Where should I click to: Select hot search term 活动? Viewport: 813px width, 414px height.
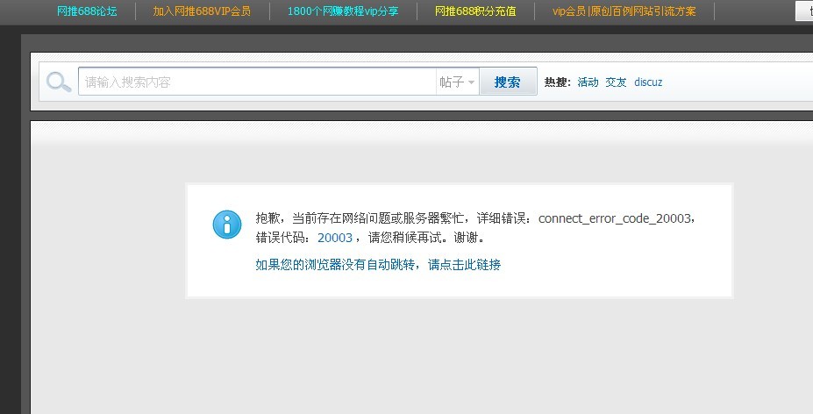[x=588, y=82]
